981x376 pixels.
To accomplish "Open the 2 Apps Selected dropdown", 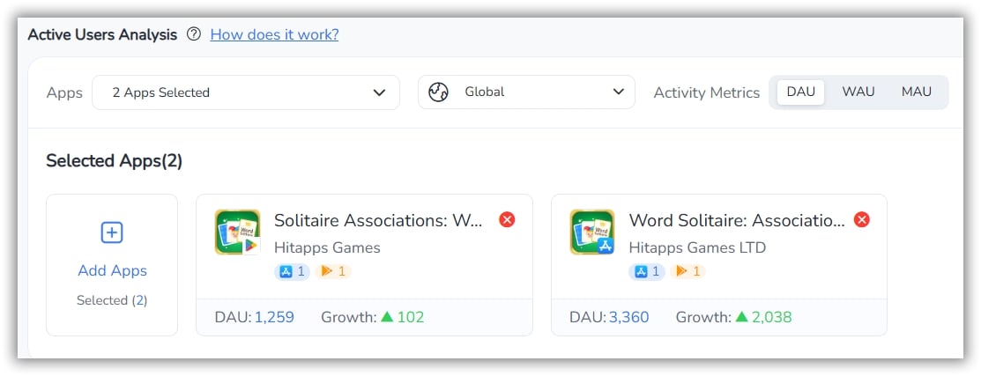I will [246, 92].
